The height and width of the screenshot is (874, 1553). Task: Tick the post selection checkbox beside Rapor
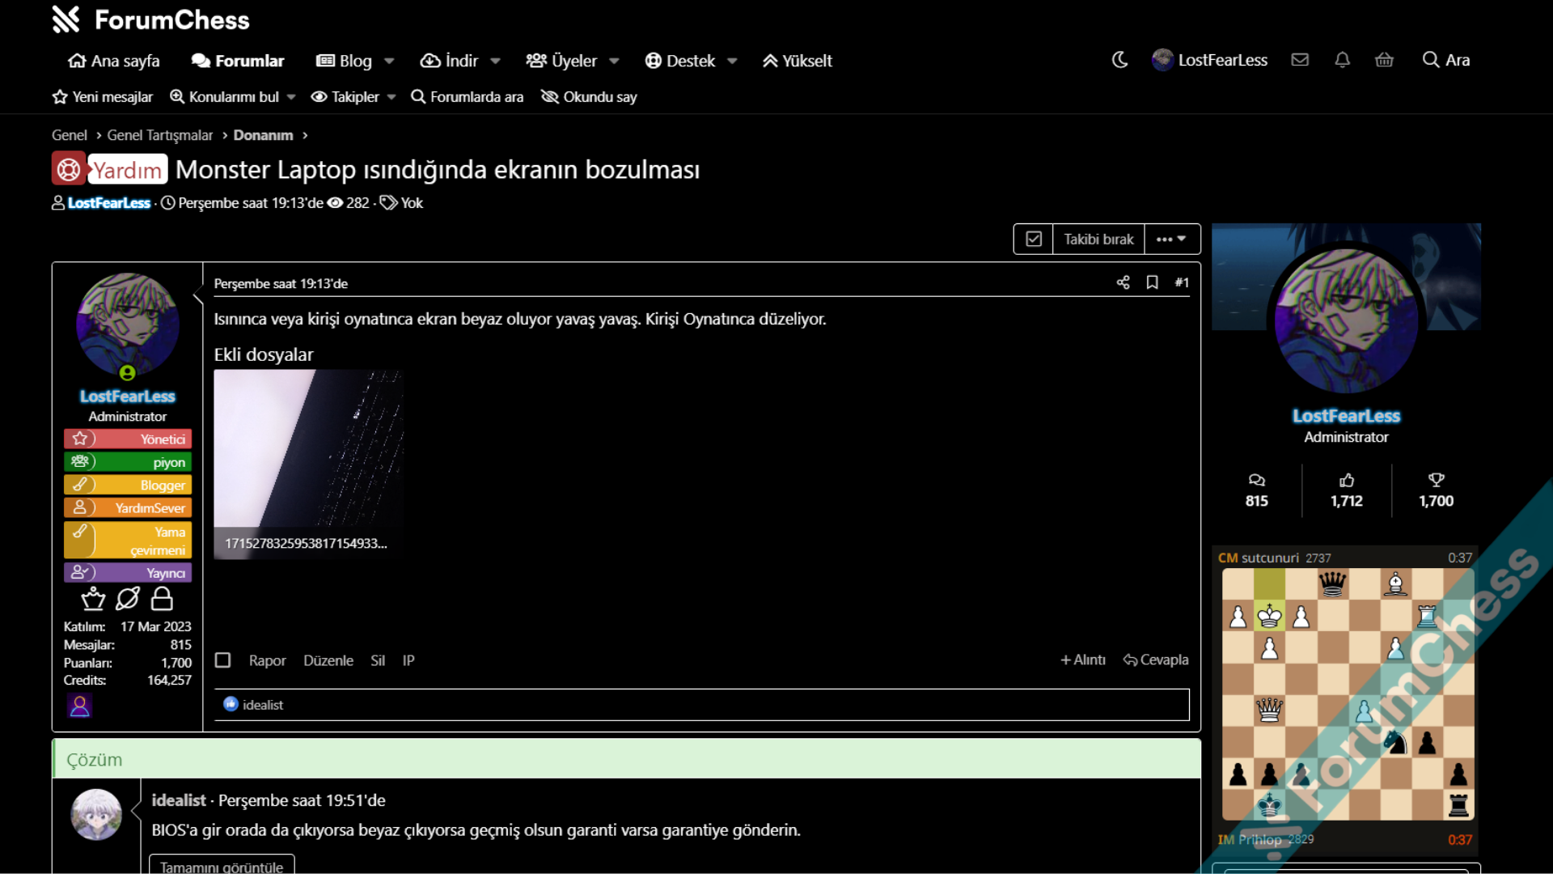222,660
